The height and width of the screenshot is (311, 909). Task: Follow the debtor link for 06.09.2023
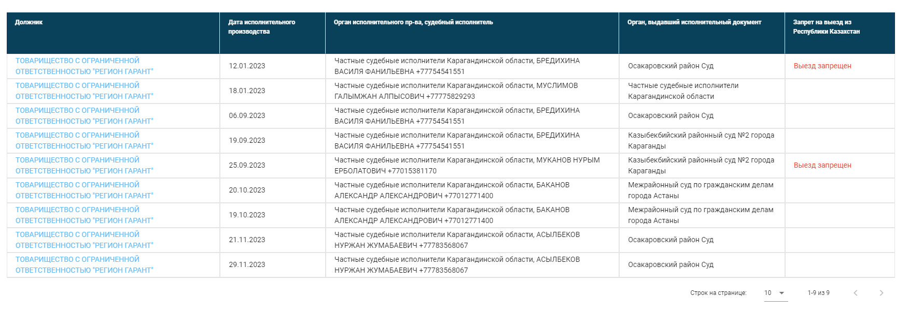(x=84, y=116)
